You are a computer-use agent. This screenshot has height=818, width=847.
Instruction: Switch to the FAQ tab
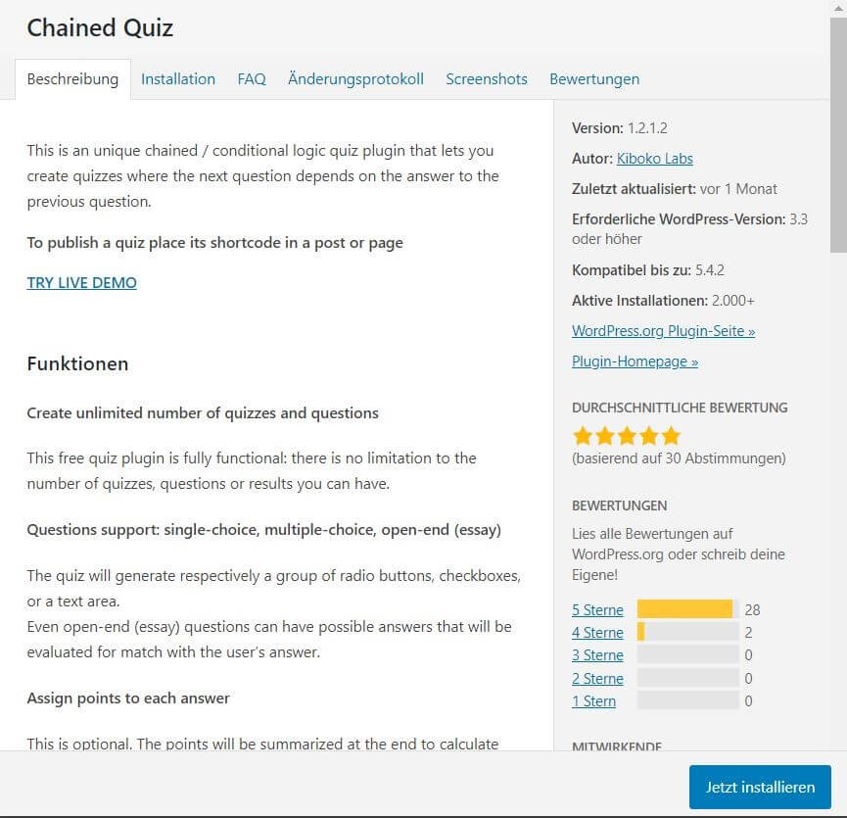252,79
